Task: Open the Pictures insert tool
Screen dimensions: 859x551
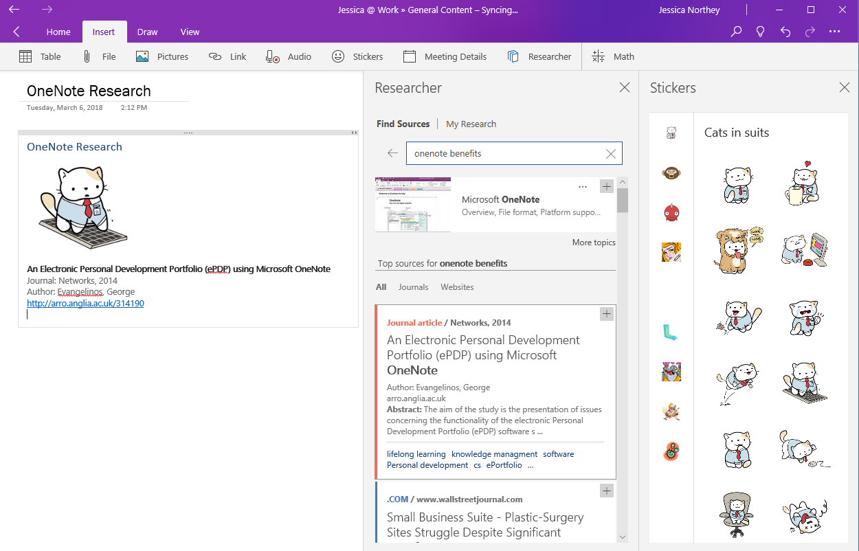Action: pos(162,56)
